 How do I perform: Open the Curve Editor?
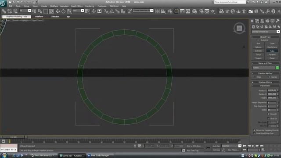(182, 11)
